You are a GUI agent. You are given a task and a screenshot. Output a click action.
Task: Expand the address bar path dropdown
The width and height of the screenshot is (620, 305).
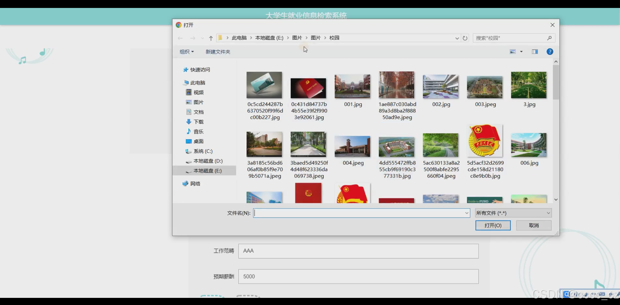457,38
